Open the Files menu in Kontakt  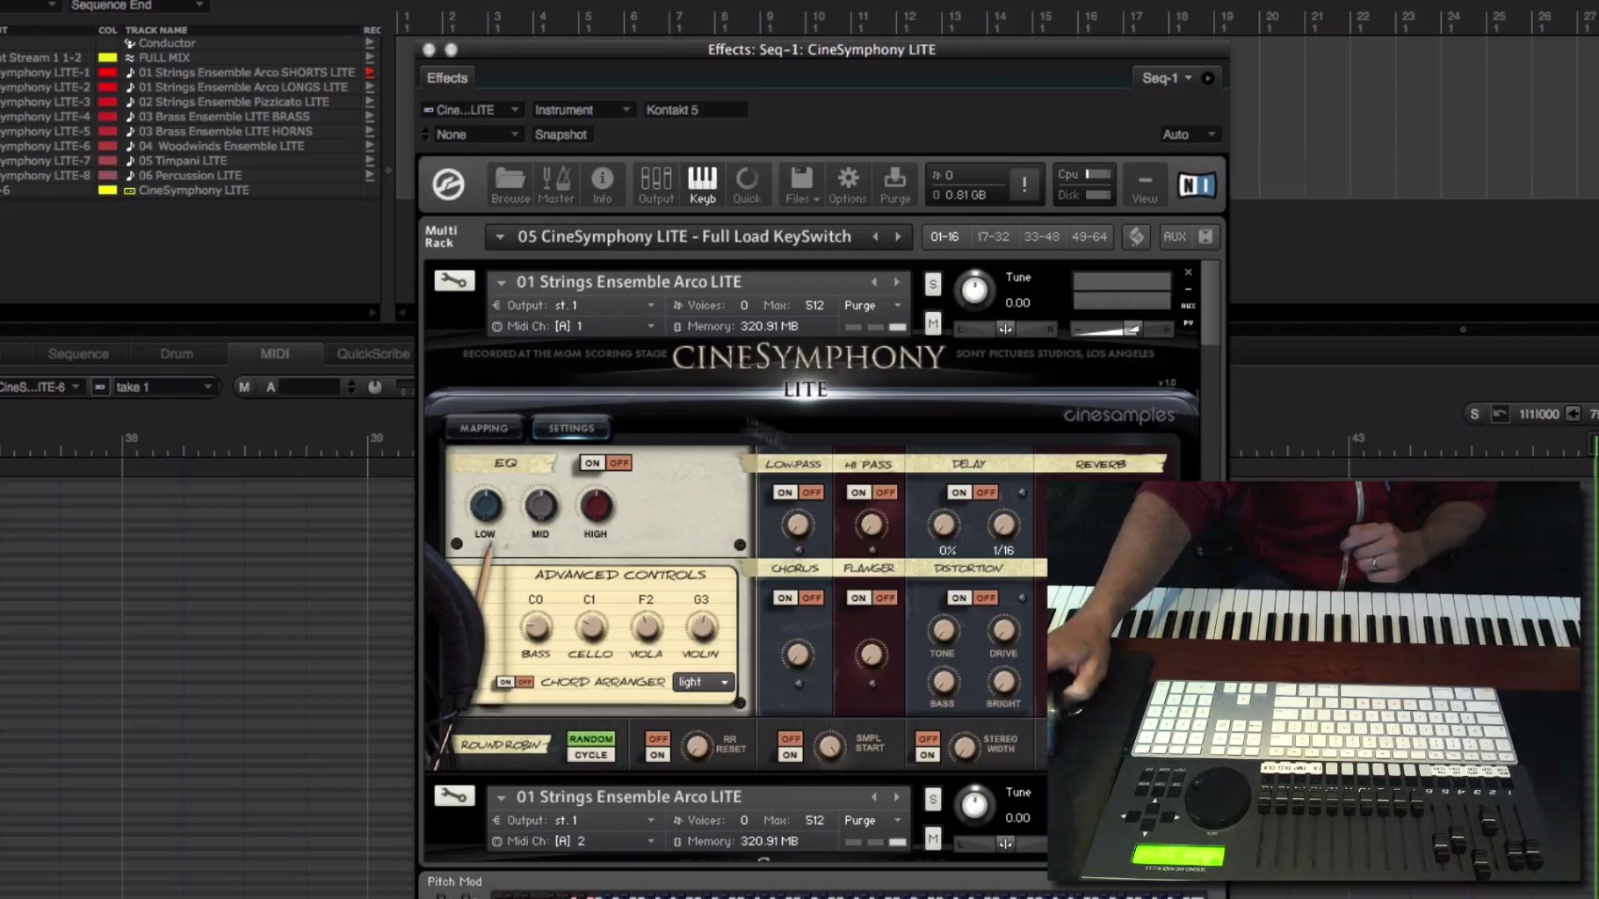(801, 185)
